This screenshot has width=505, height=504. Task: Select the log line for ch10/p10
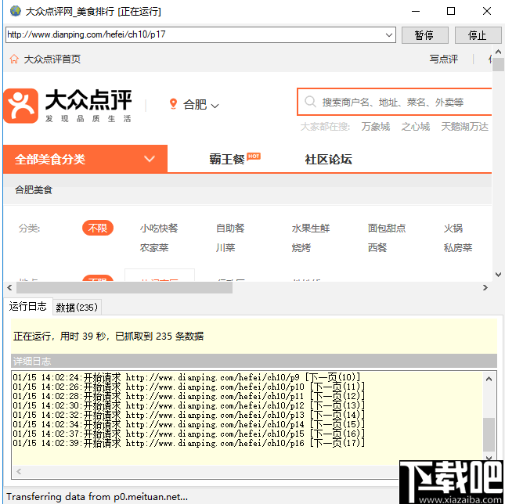[189, 387]
